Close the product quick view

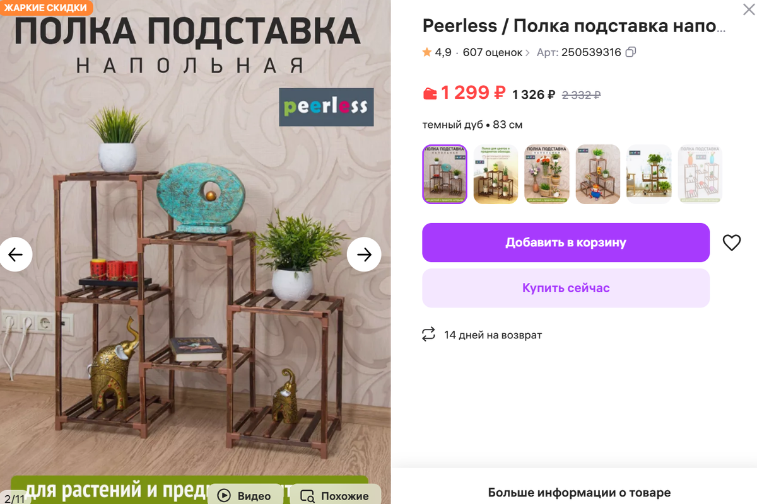point(748,8)
